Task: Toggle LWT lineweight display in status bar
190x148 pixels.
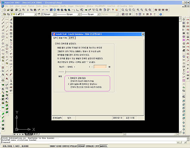Action: click(97, 146)
